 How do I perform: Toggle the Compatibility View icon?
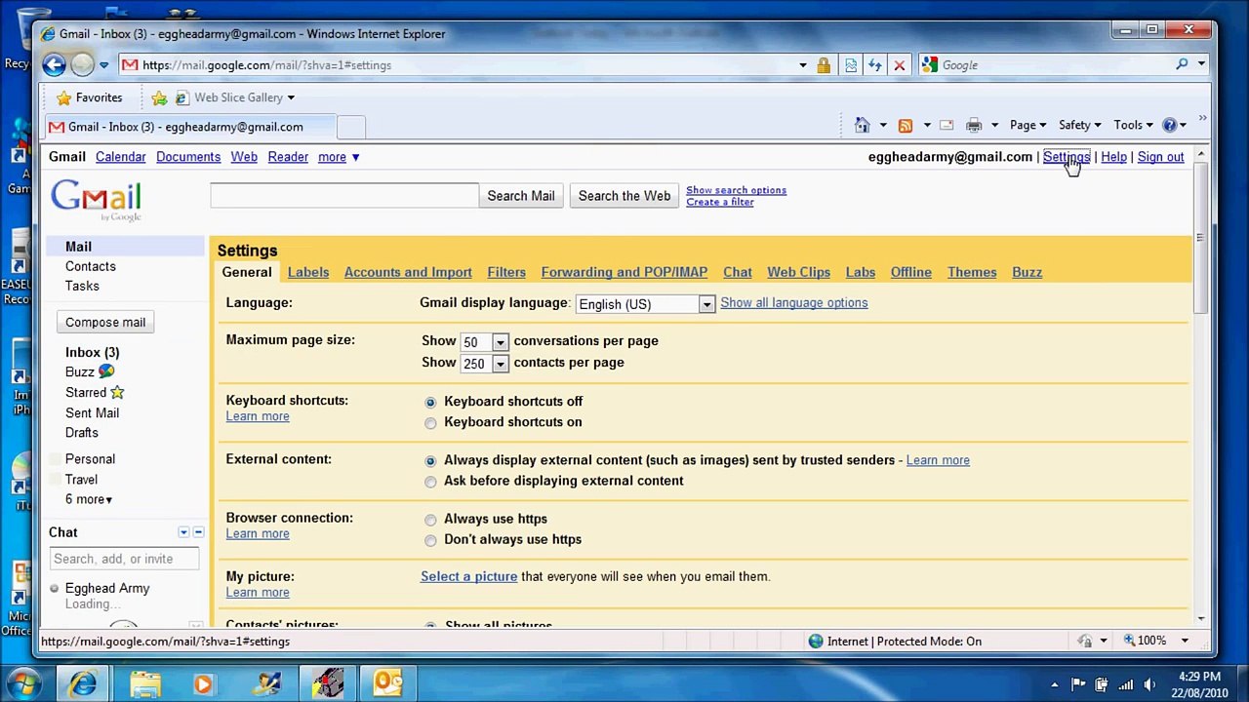(x=851, y=65)
